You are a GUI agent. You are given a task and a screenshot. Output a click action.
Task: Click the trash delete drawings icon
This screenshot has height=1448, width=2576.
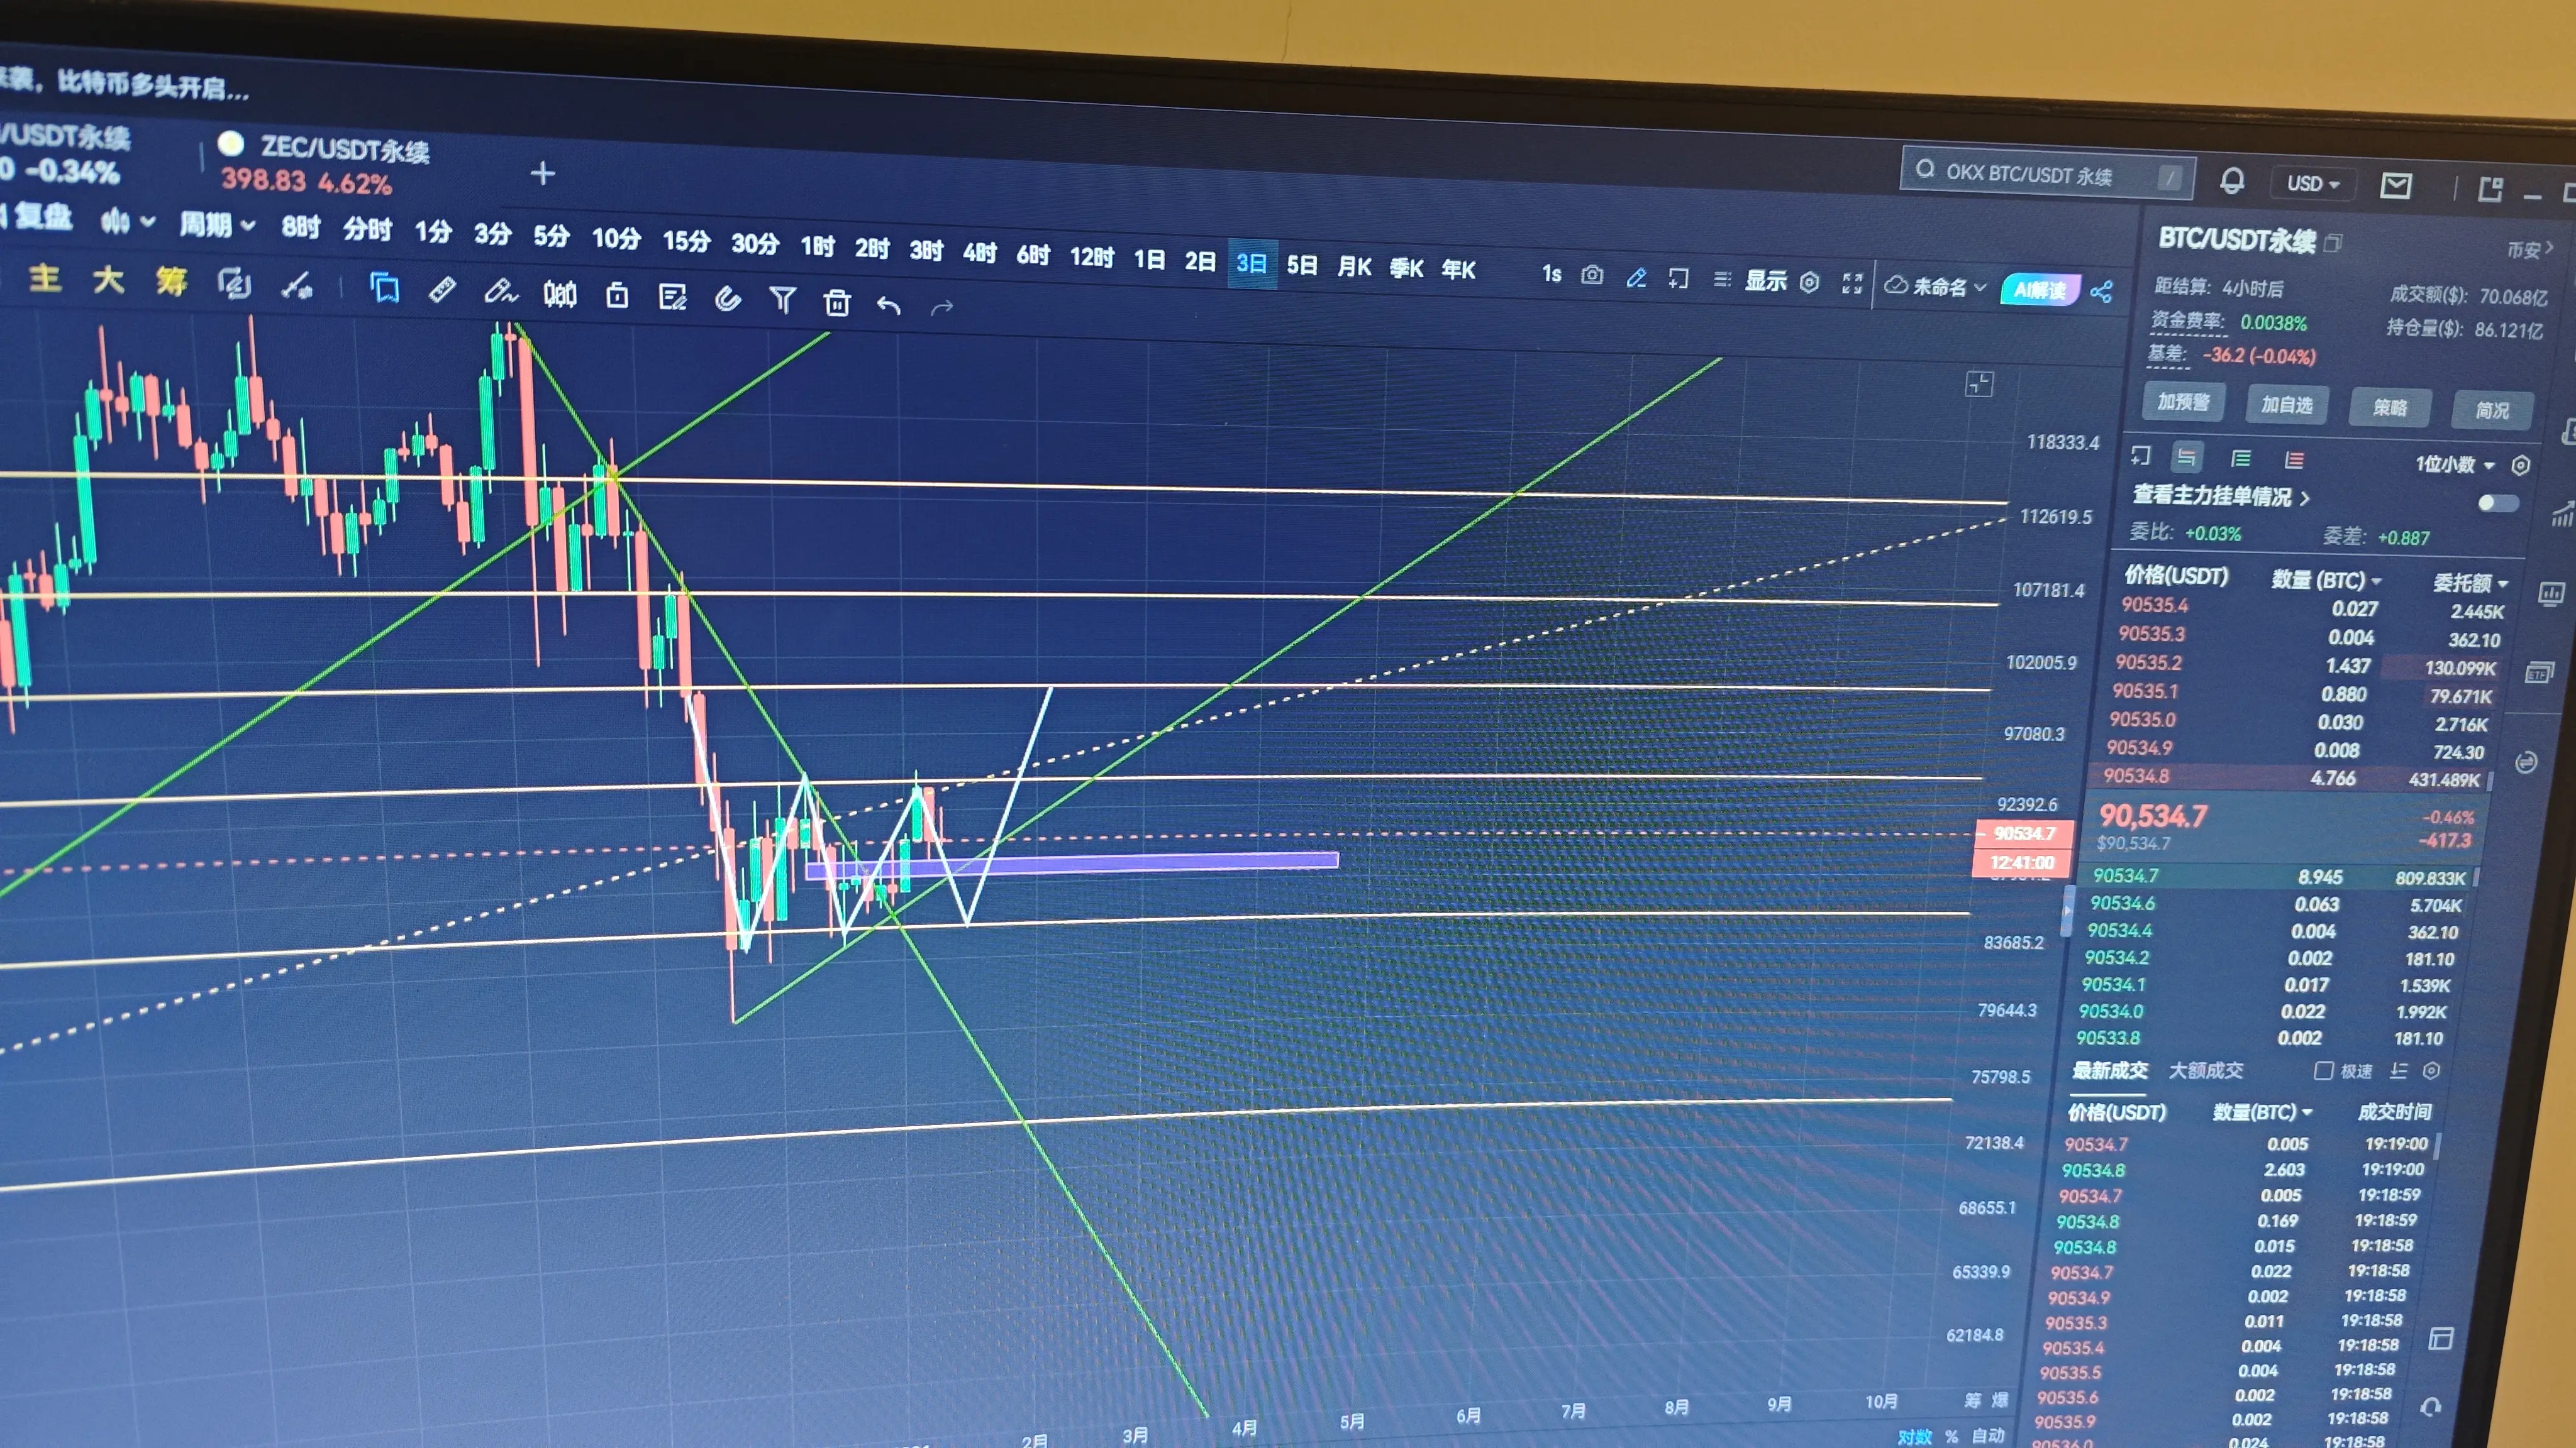pos(837,302)
